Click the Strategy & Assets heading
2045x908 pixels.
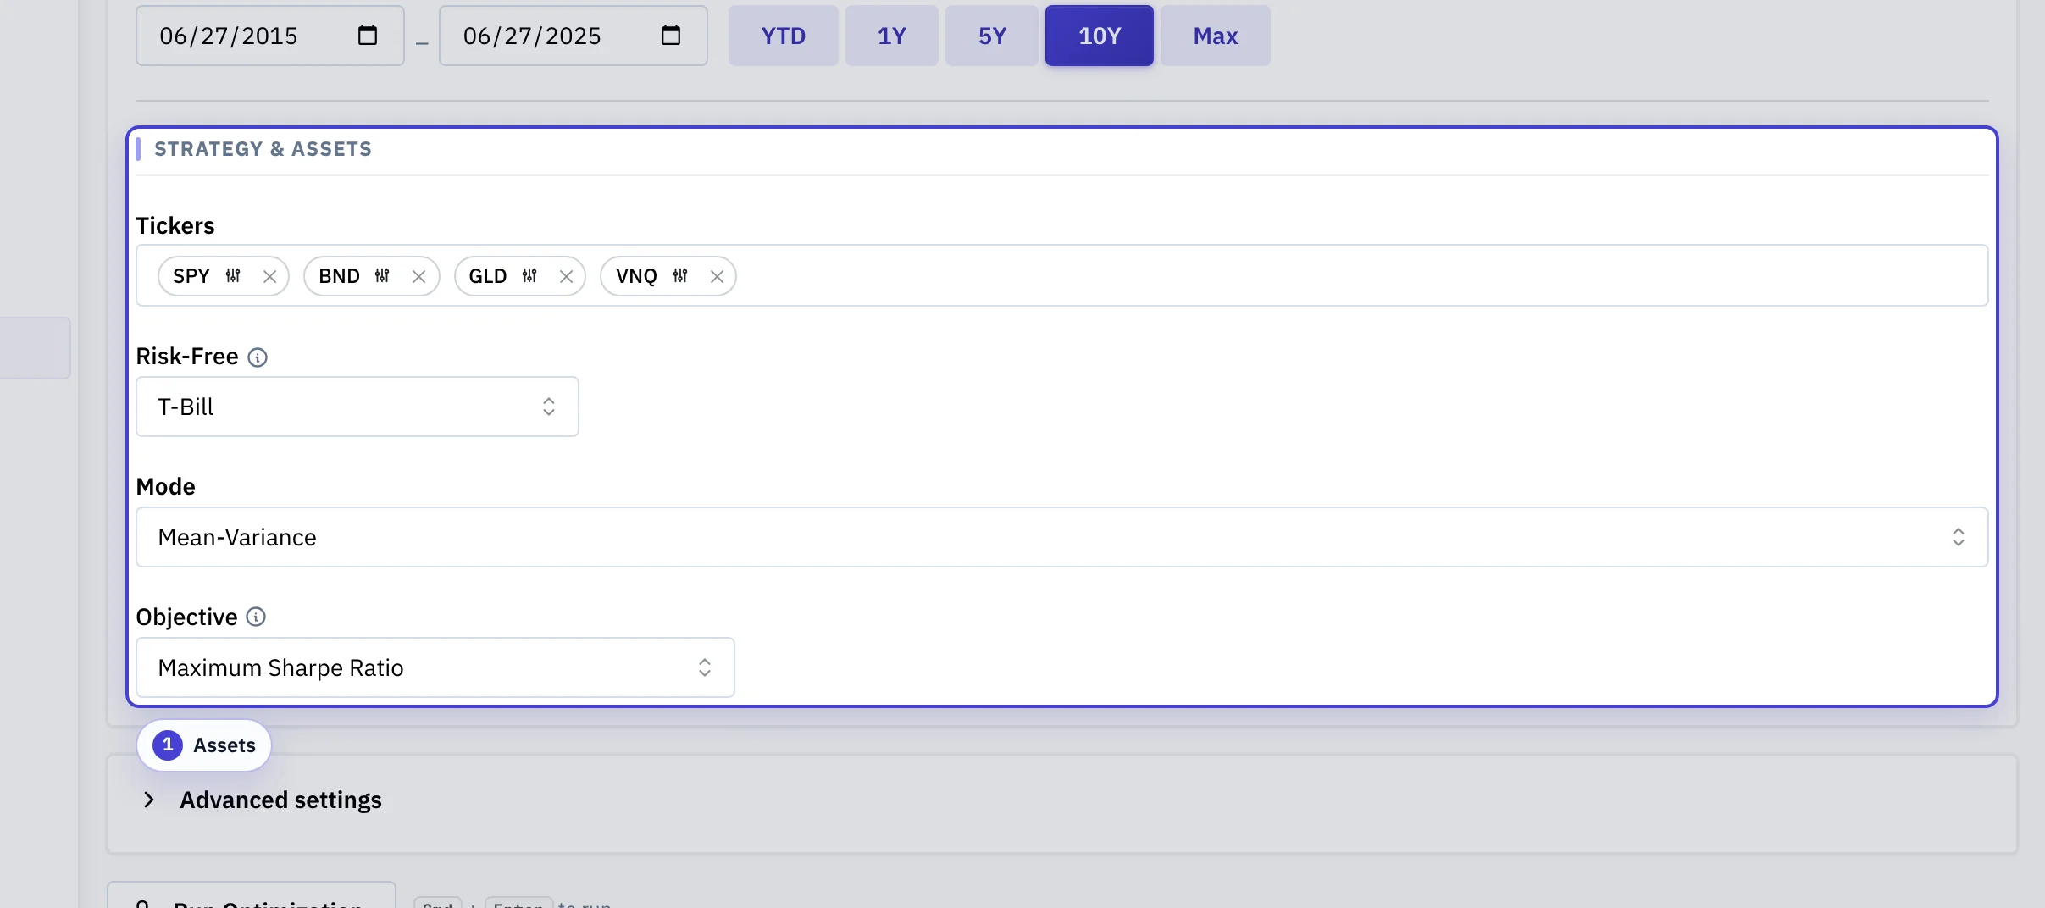pos(263,149)
